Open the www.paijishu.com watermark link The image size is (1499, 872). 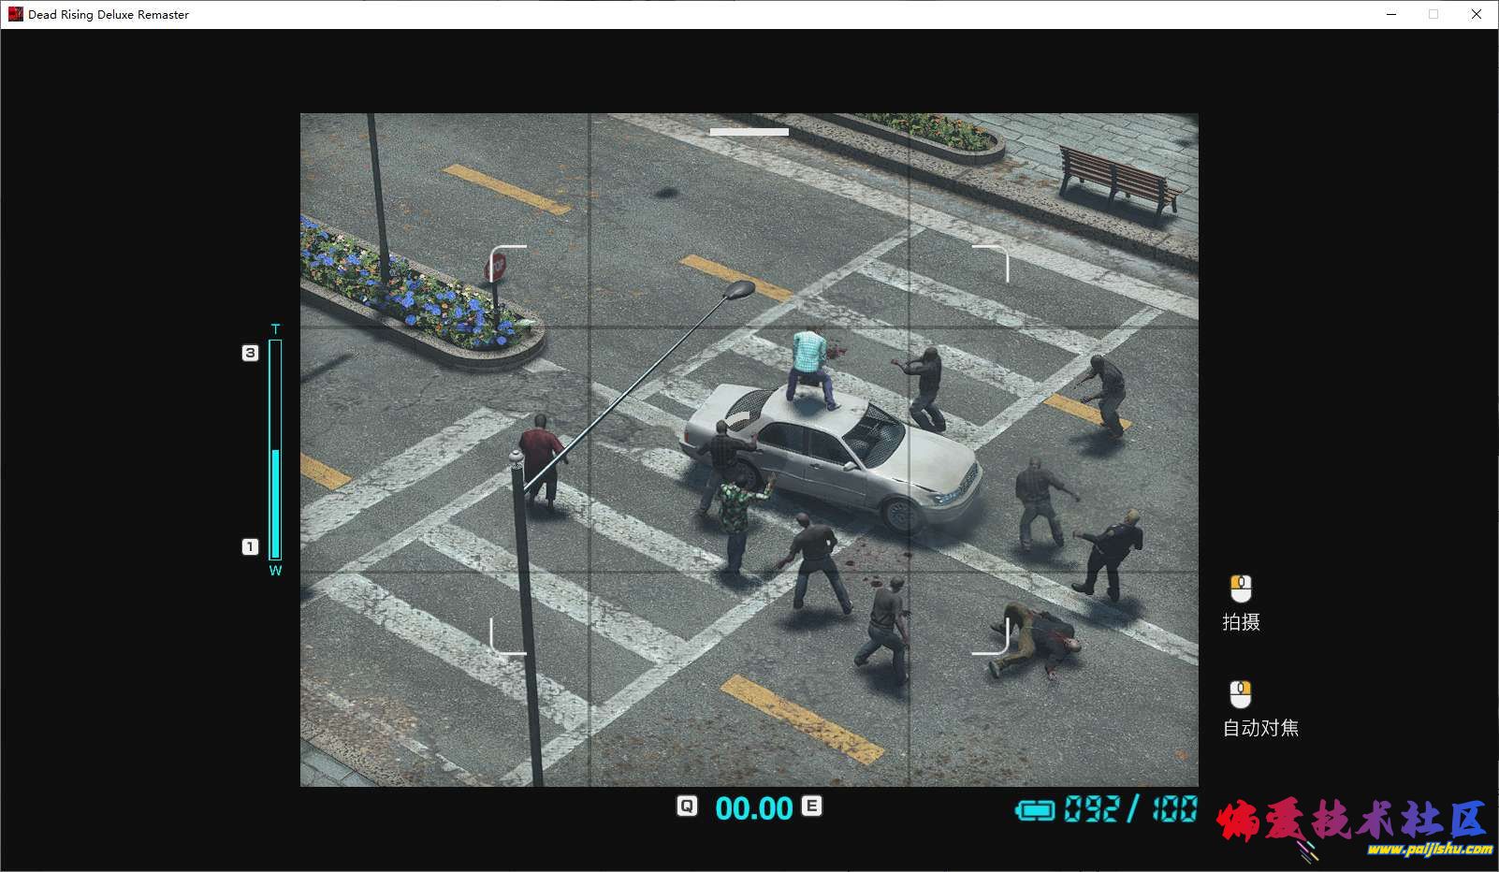pos(1429,850)
